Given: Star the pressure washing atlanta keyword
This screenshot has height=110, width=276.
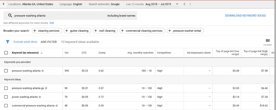Looking at the screenshot, I should click(x=43, y=71).
